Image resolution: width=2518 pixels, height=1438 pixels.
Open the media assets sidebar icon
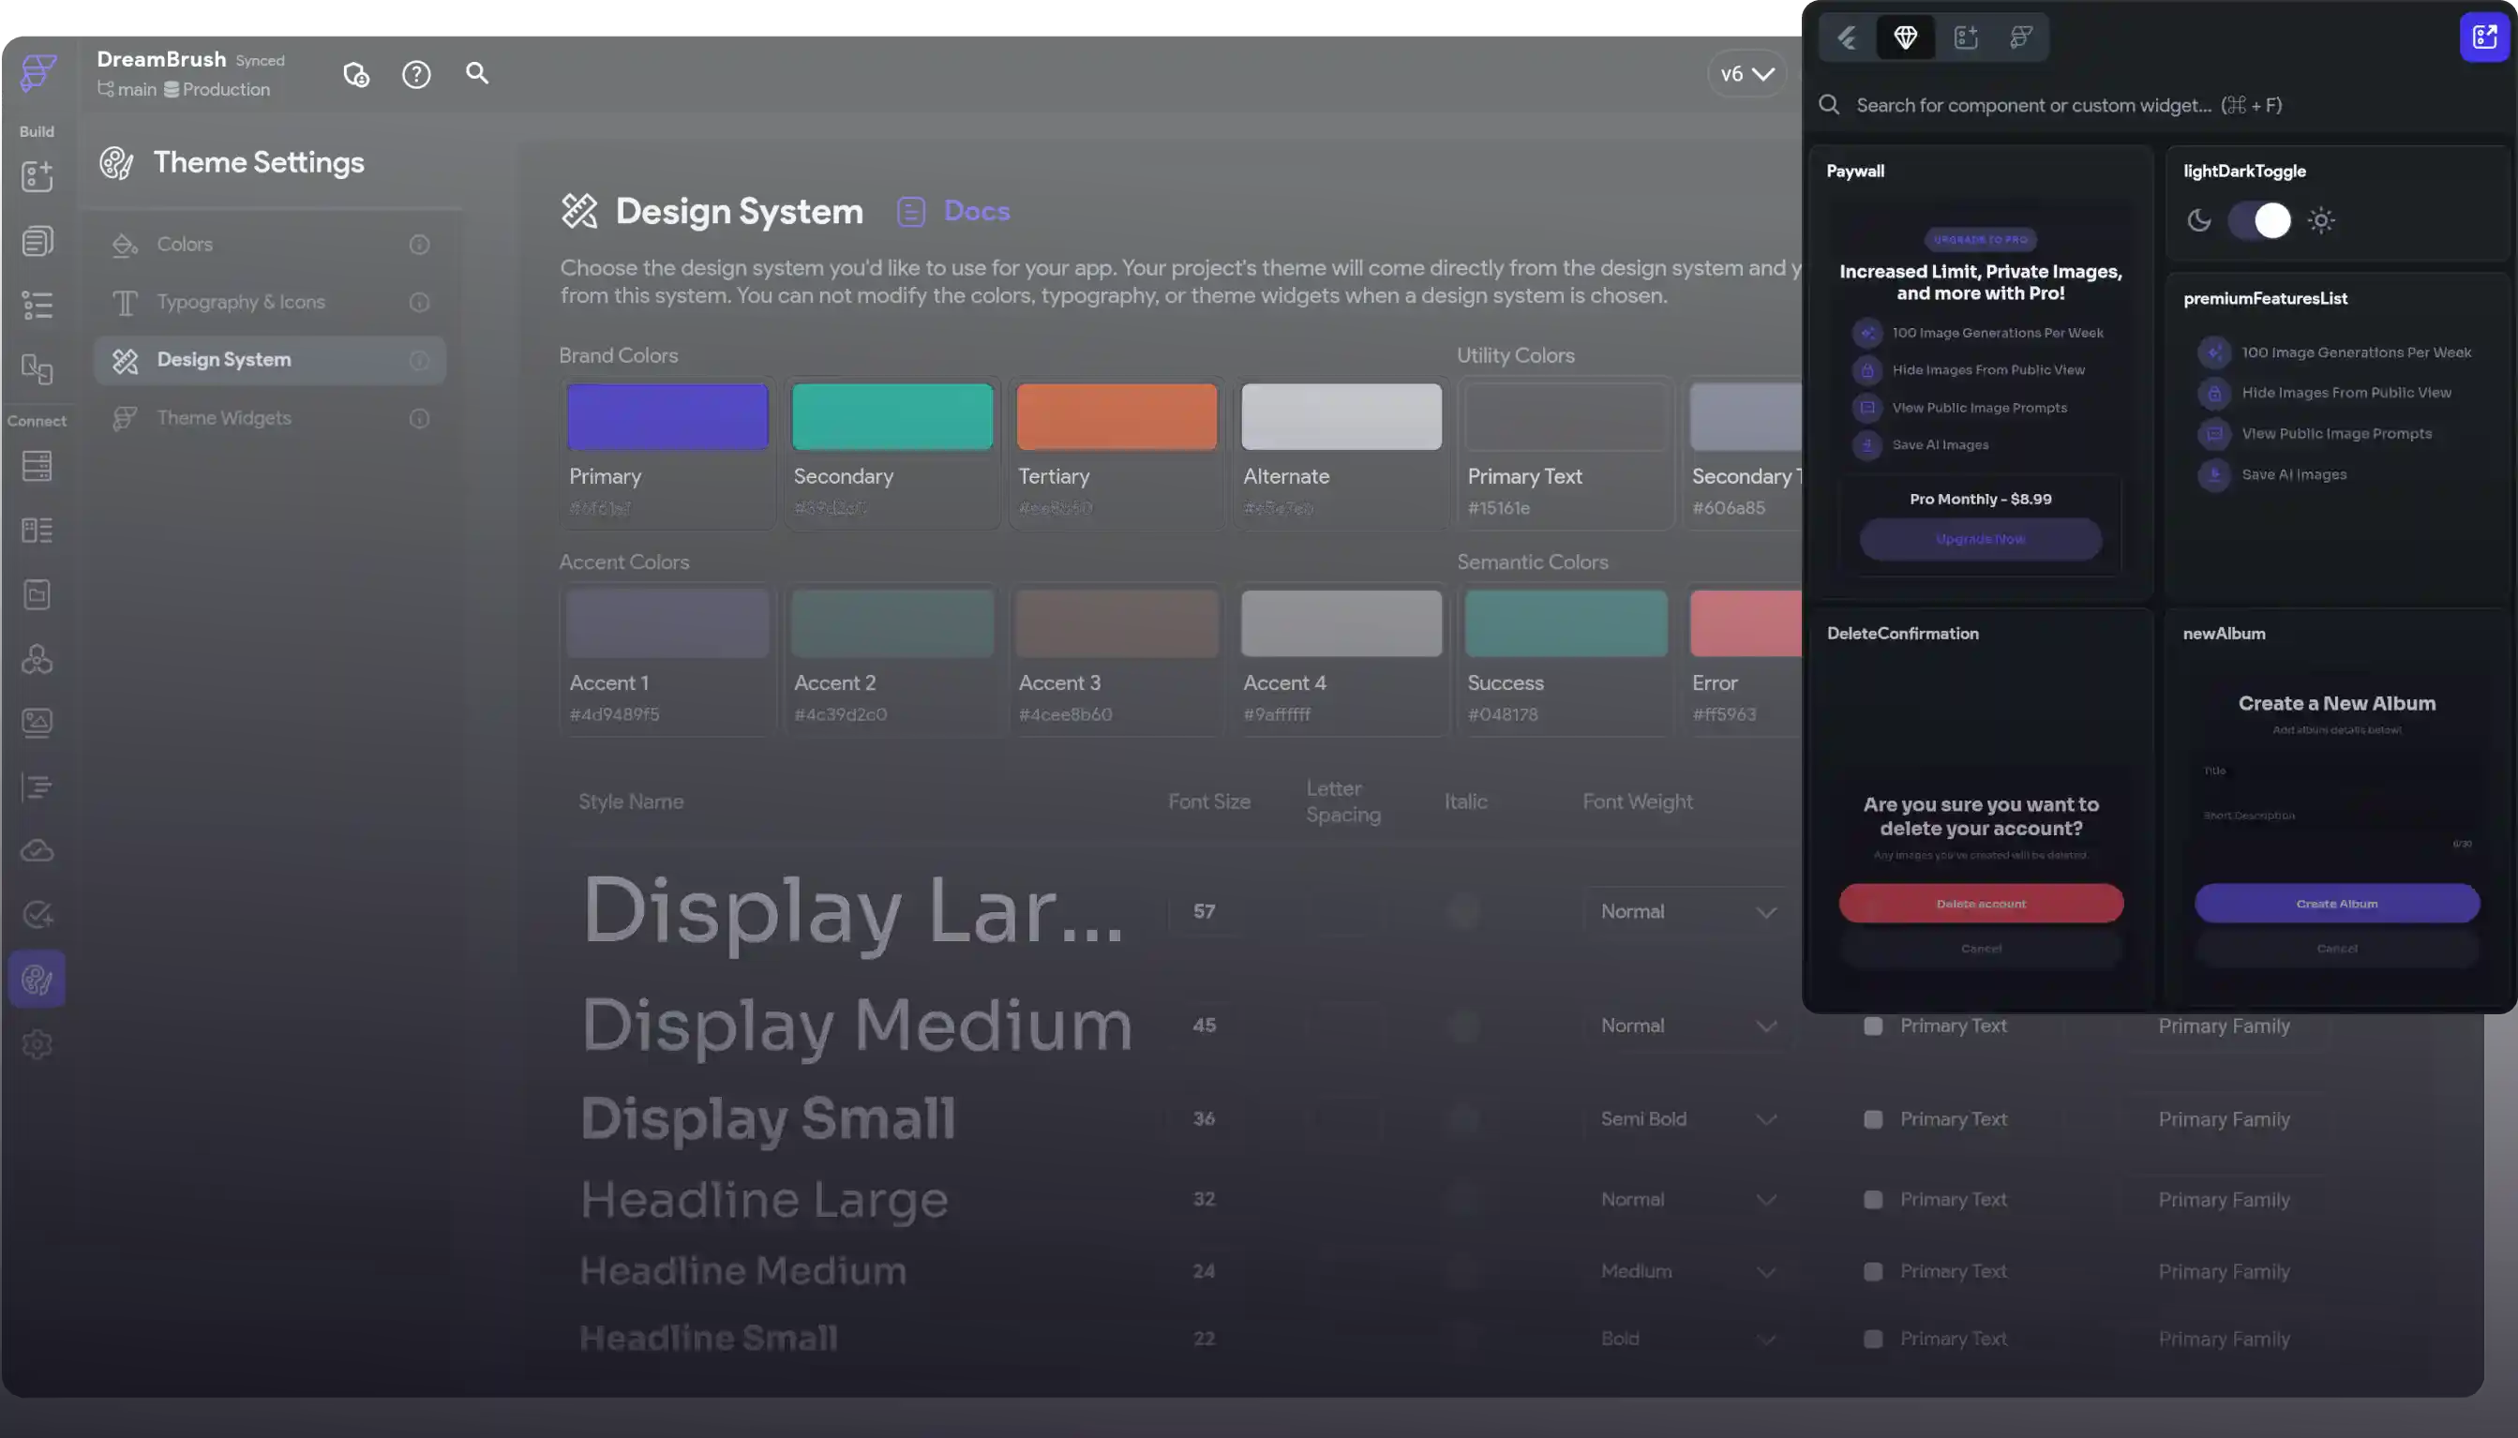(37, 723)
